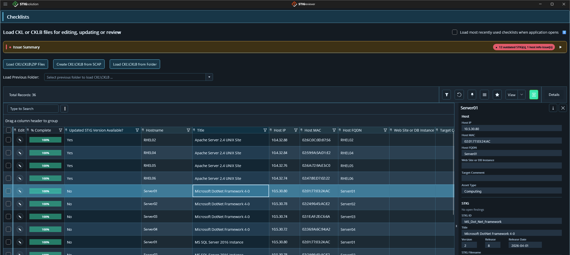Click the blue info icon beside load-recent option

point(564,32)
